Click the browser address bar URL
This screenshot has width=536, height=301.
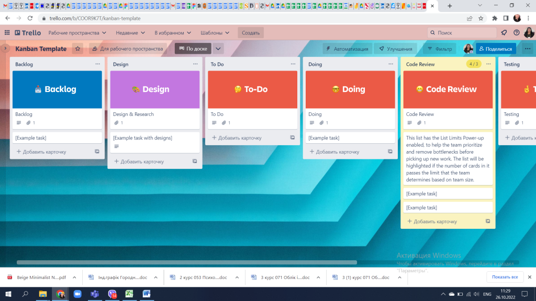95,18
